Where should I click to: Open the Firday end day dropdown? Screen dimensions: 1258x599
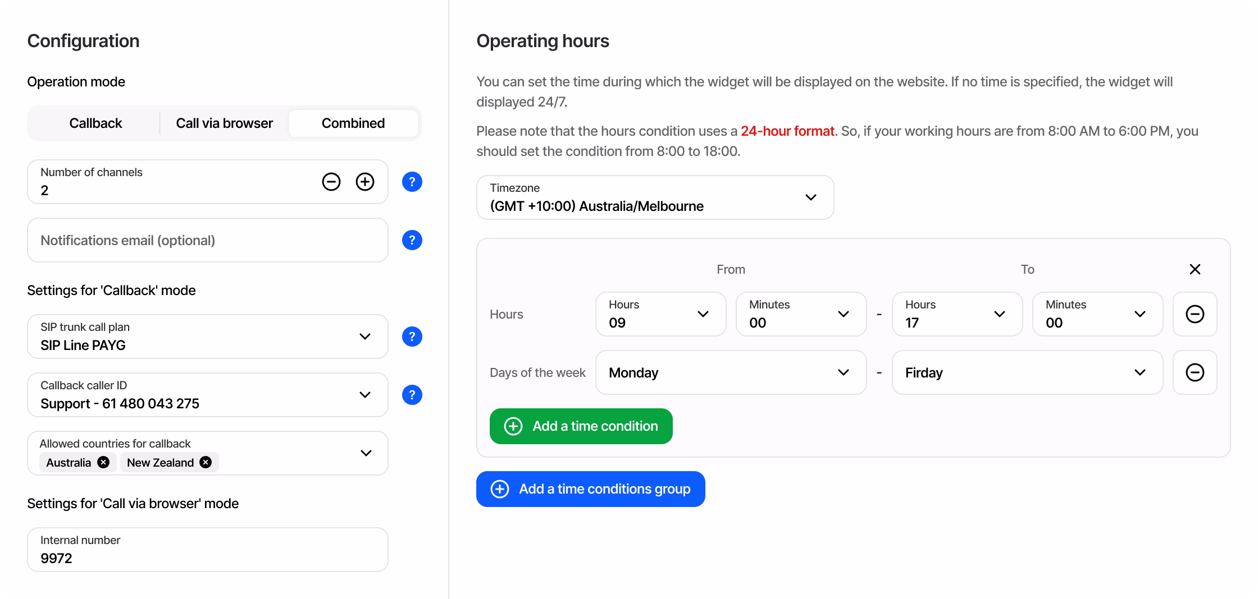point(1028,372)
